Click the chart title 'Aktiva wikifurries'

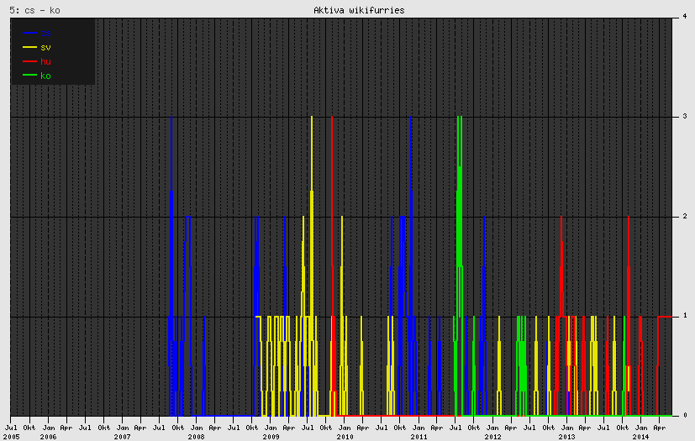(x=359, y=10)
